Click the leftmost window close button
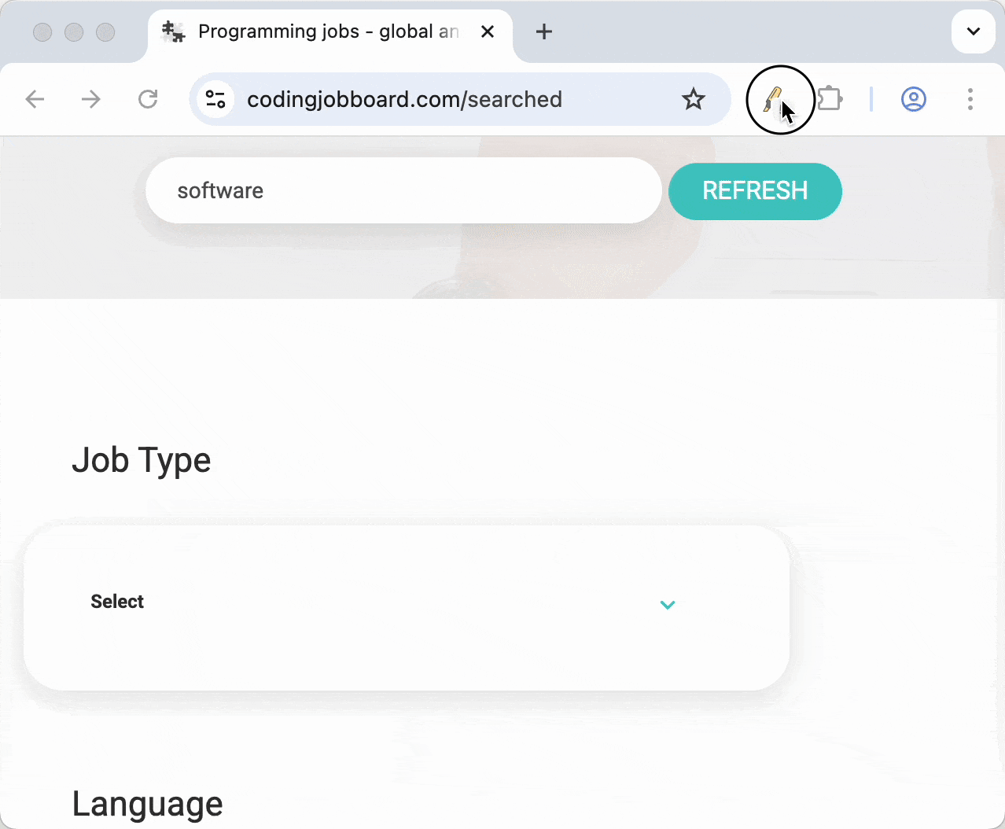The image size is (1005, 829). 42,31
